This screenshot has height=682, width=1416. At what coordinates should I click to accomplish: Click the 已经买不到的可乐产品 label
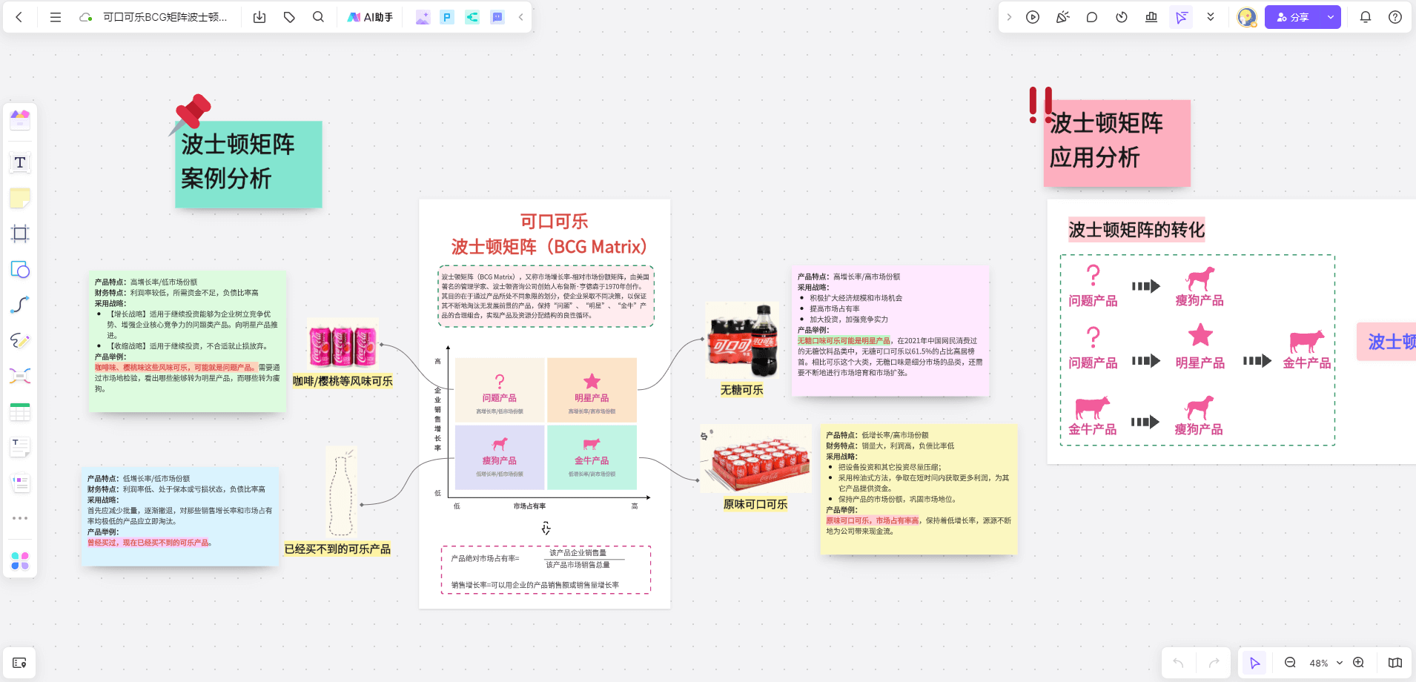coord(337,549)
